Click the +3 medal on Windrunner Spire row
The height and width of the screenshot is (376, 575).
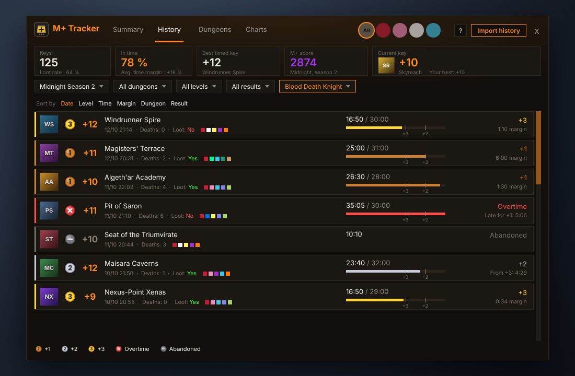(70, 124)
